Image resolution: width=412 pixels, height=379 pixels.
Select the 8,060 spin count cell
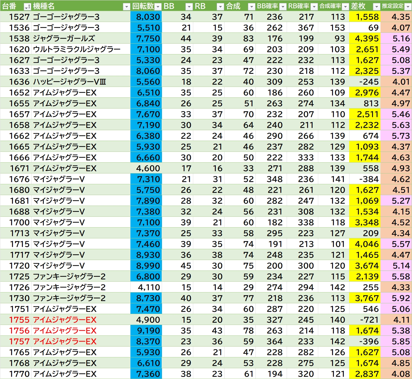[146, 71]
